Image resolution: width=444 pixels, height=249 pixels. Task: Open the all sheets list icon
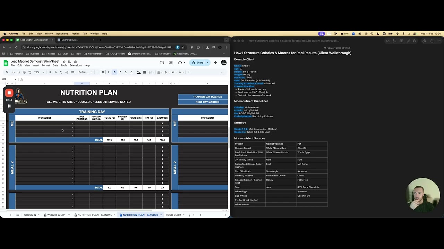pyautogui.click(x=18, y=215)
